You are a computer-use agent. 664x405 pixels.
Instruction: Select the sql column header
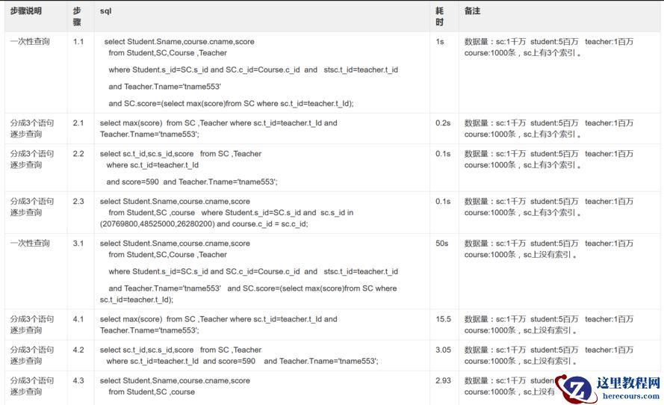tap(106, 11)
